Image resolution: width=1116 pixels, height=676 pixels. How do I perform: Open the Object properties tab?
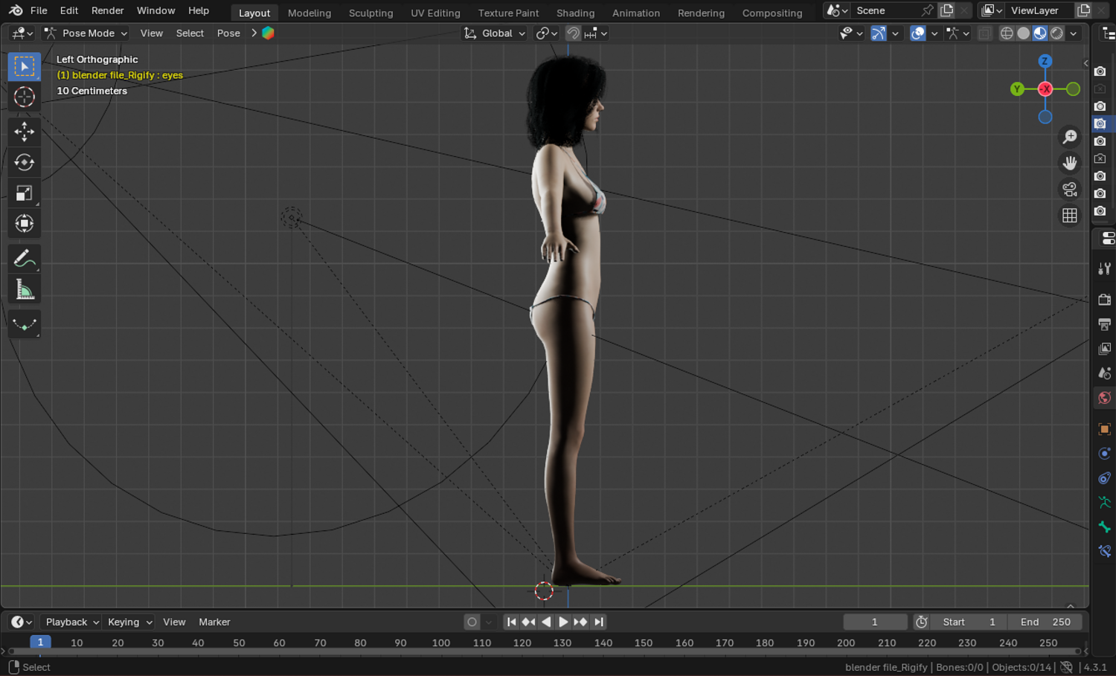click(1105, 429)
